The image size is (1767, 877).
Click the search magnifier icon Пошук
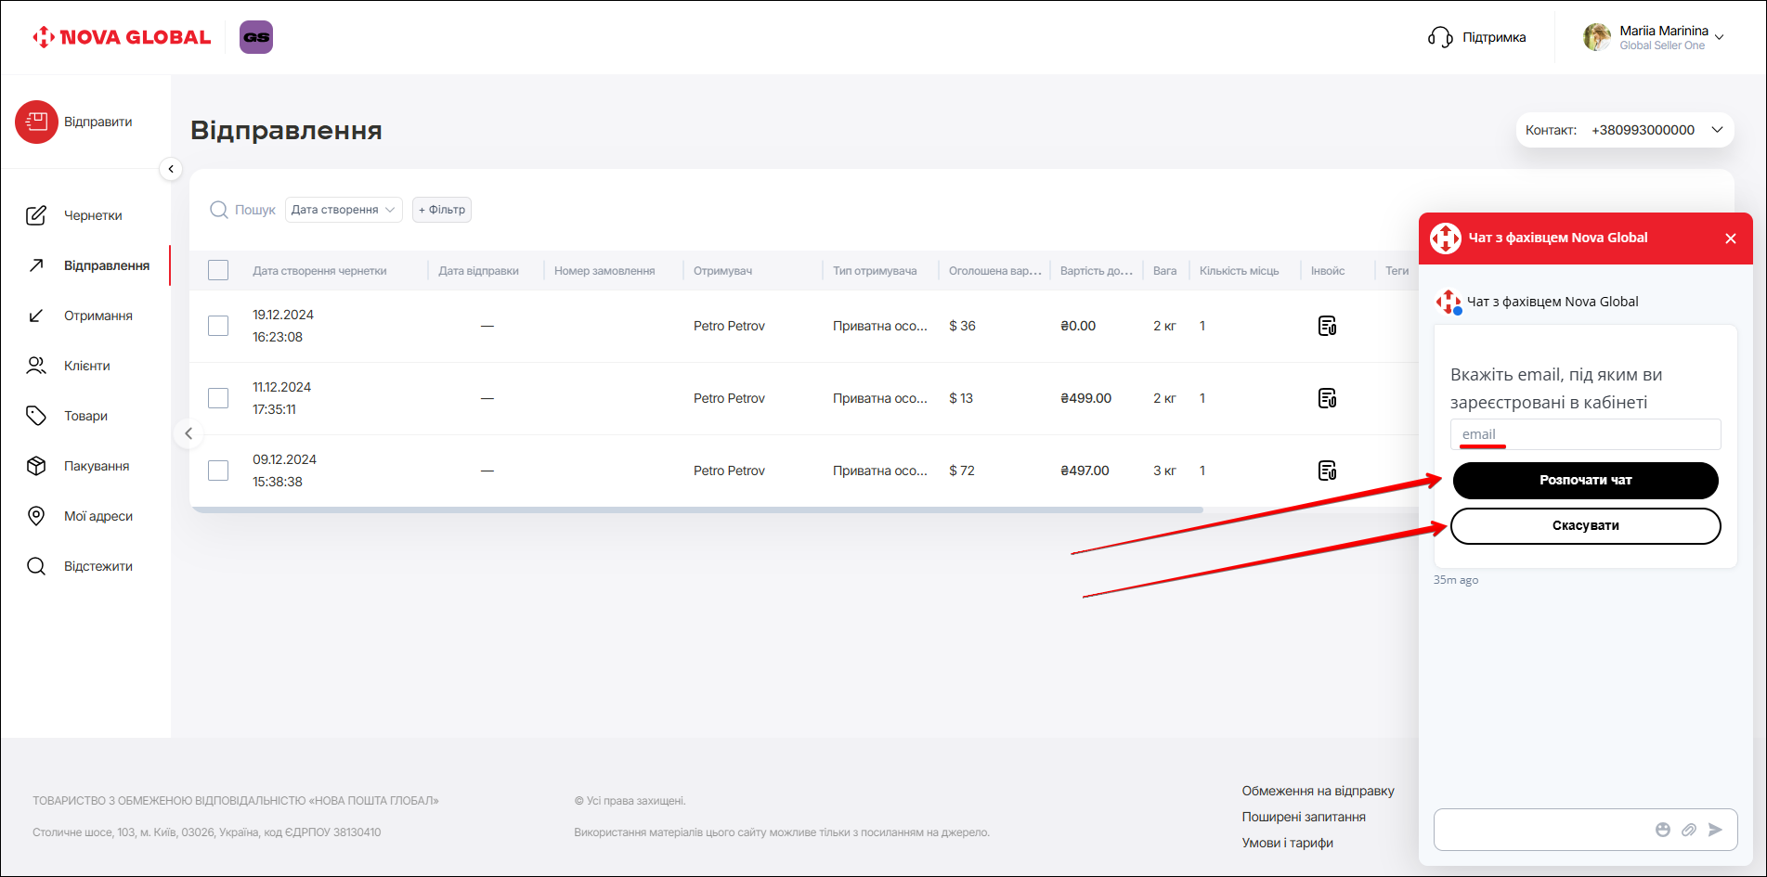(219, 210)
